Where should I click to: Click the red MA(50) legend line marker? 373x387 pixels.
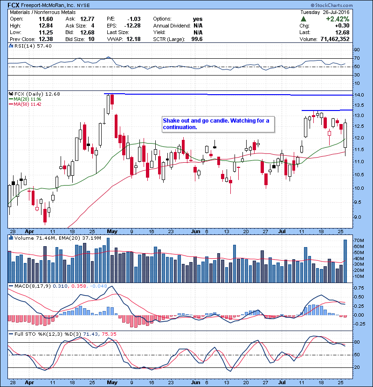[11, 104]
